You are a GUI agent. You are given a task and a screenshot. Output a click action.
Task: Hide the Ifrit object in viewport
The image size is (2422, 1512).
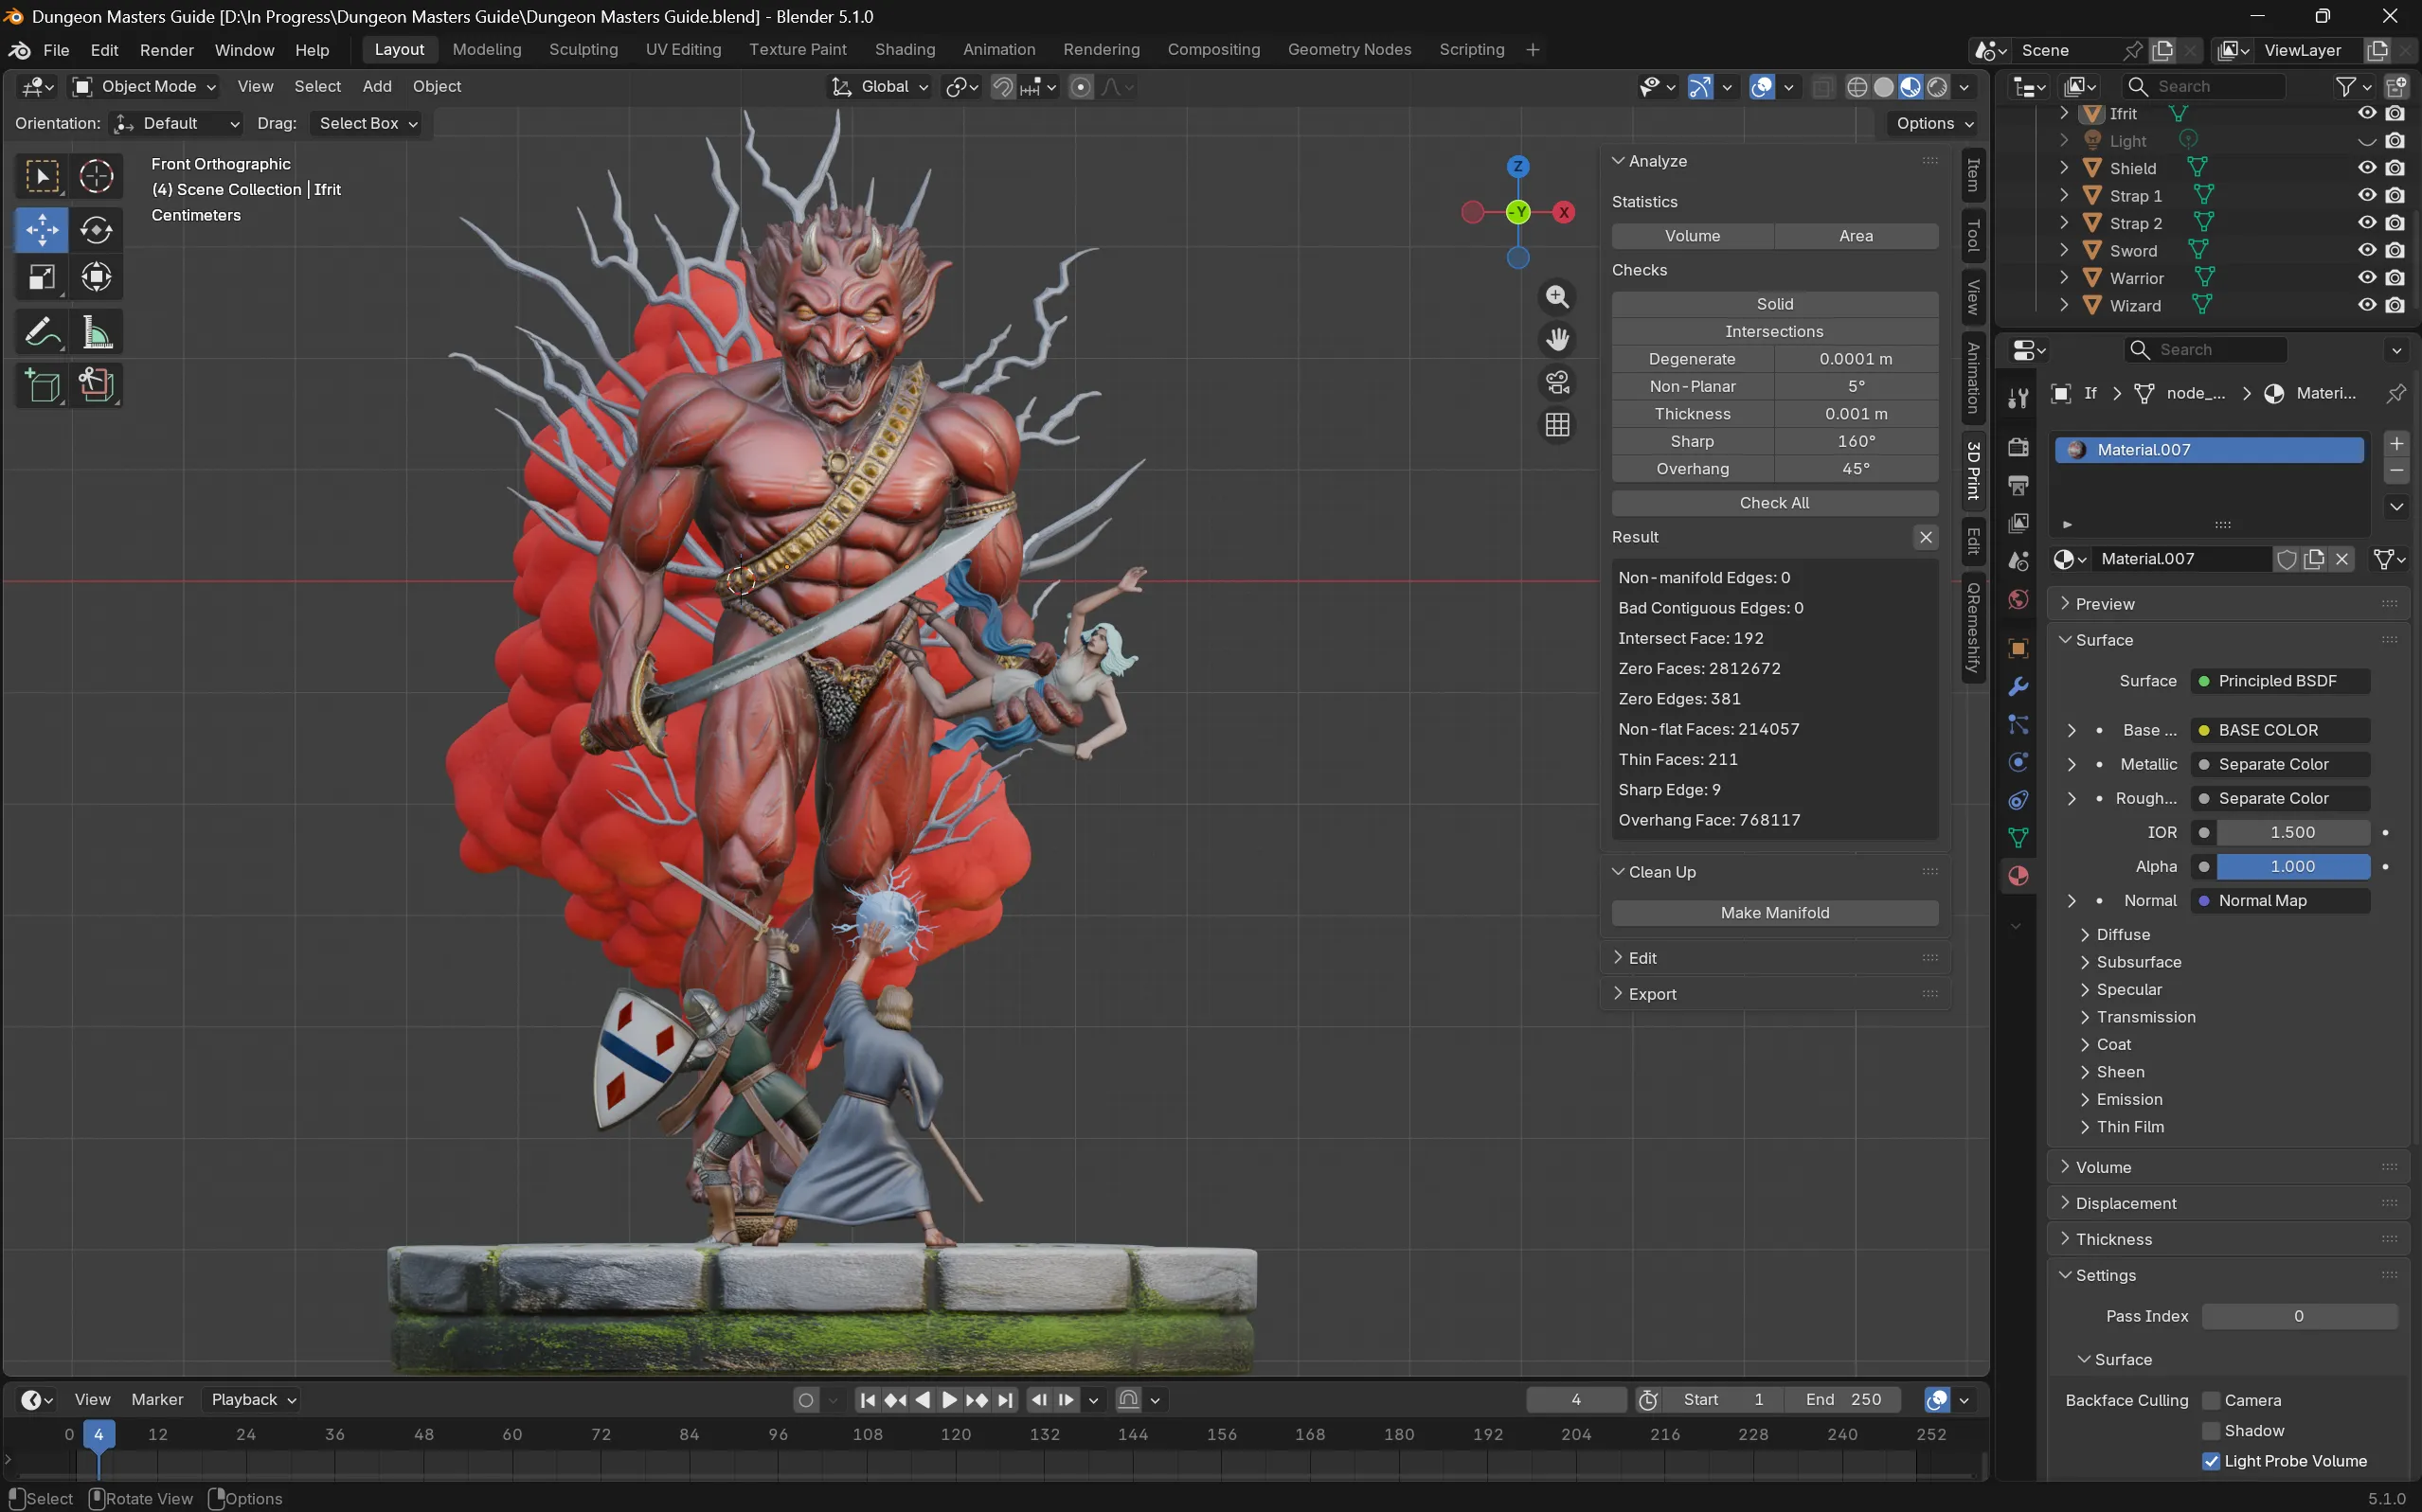point(2366,114)
